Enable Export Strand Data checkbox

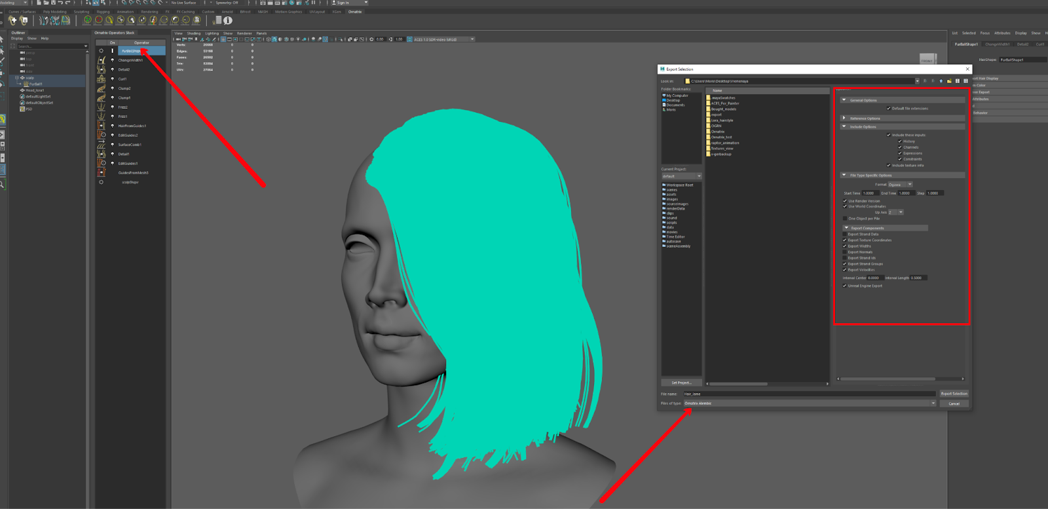(845, 234)
